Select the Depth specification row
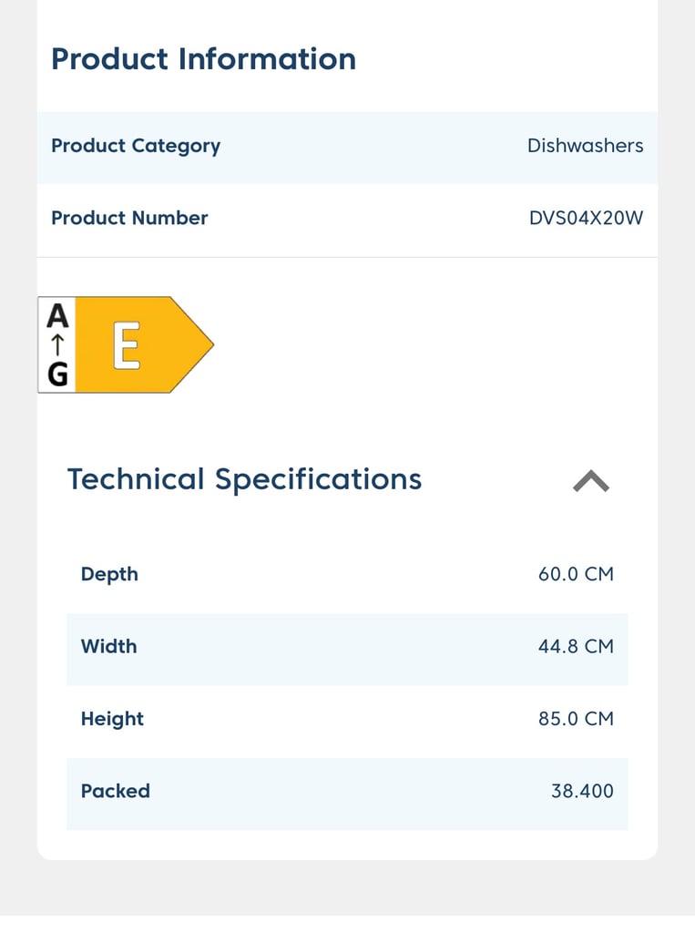The width and height of the screenshot is (695, 933). pyautogui.click(x=348, y=574)
